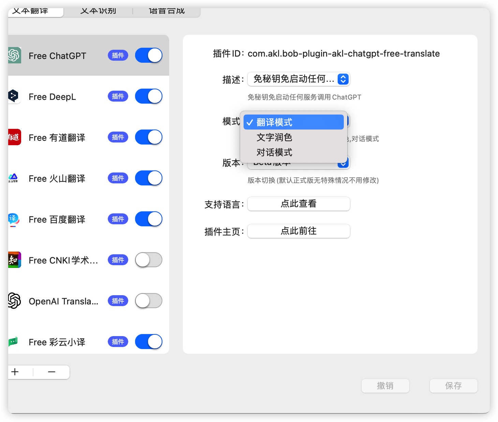Click the Free 有道翻译 icon
The width and height of the screenshot is (498, 422).
(x=15, y=137)
